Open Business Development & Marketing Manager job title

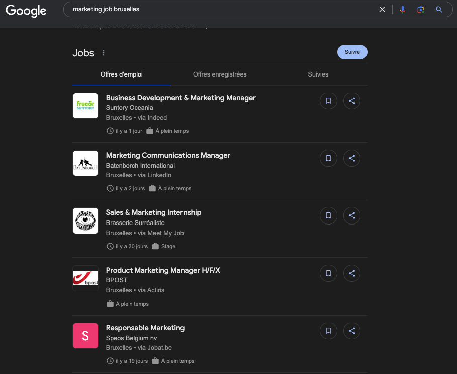pyautogui.click(x=180, y=98)
